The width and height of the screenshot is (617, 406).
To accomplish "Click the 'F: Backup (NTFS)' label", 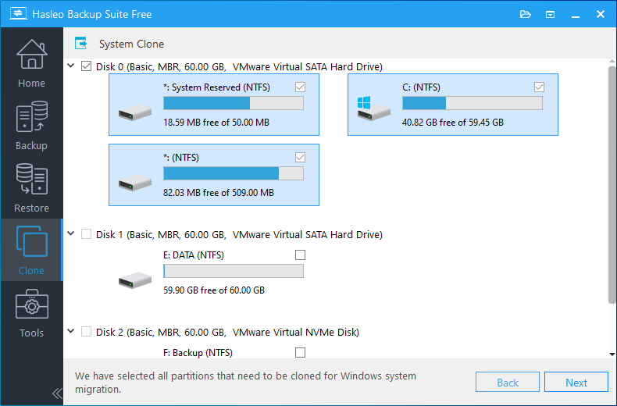I will tap(198, 353).
